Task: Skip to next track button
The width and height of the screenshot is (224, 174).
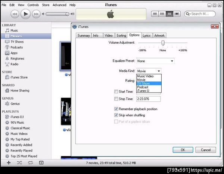Action: coord(36,14)
